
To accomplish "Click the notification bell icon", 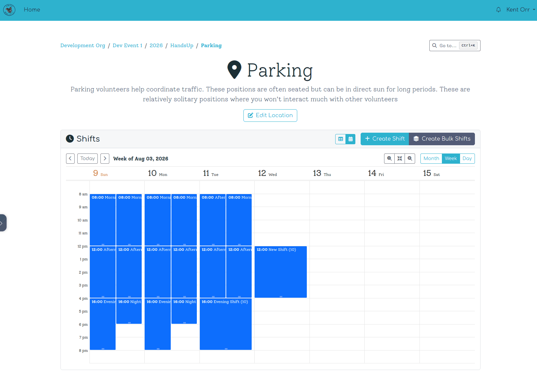I will pos(498,10).
